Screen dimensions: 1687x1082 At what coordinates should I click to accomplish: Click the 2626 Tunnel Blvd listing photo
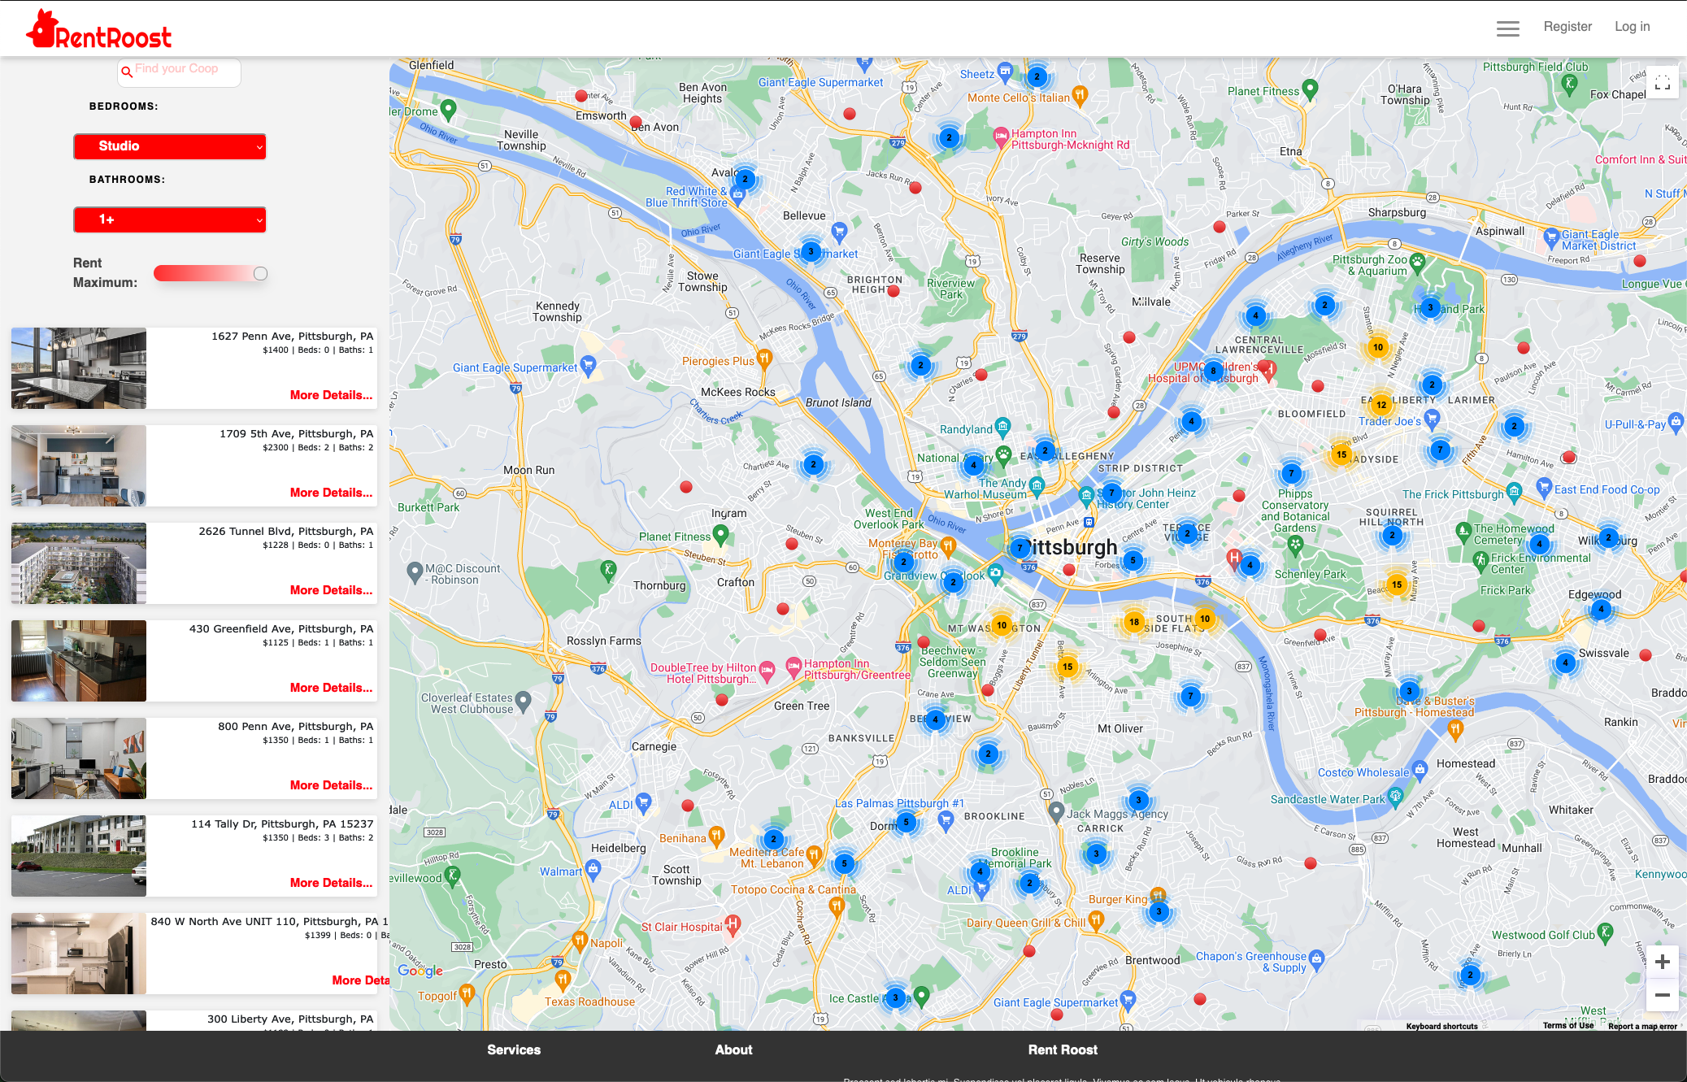pyautogui.click(x=79, y=563)
